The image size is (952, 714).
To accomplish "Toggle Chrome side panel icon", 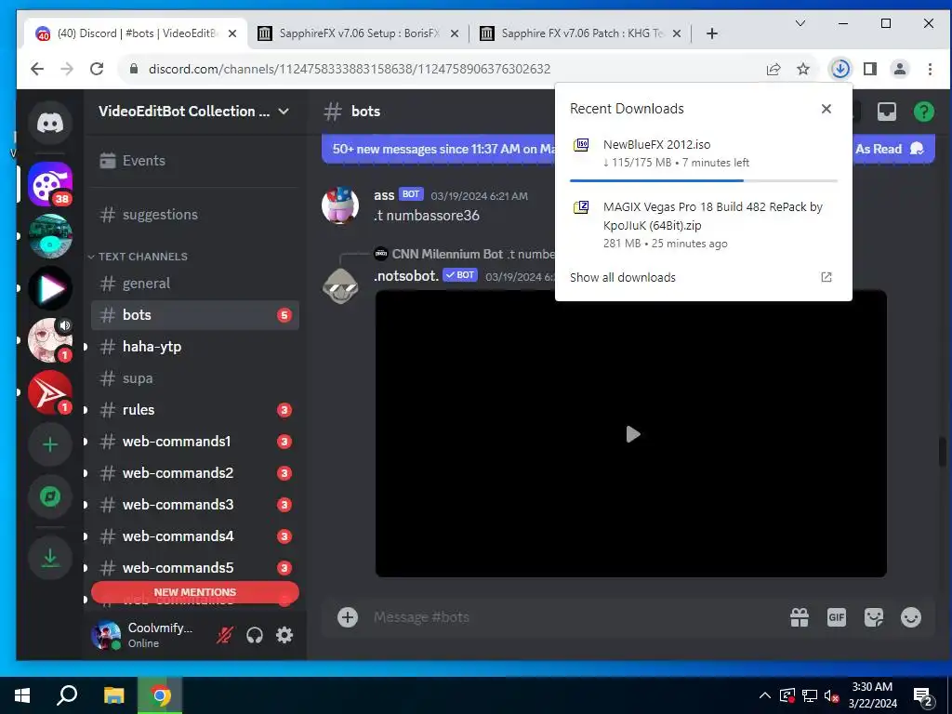I will [x=870, y=69].
